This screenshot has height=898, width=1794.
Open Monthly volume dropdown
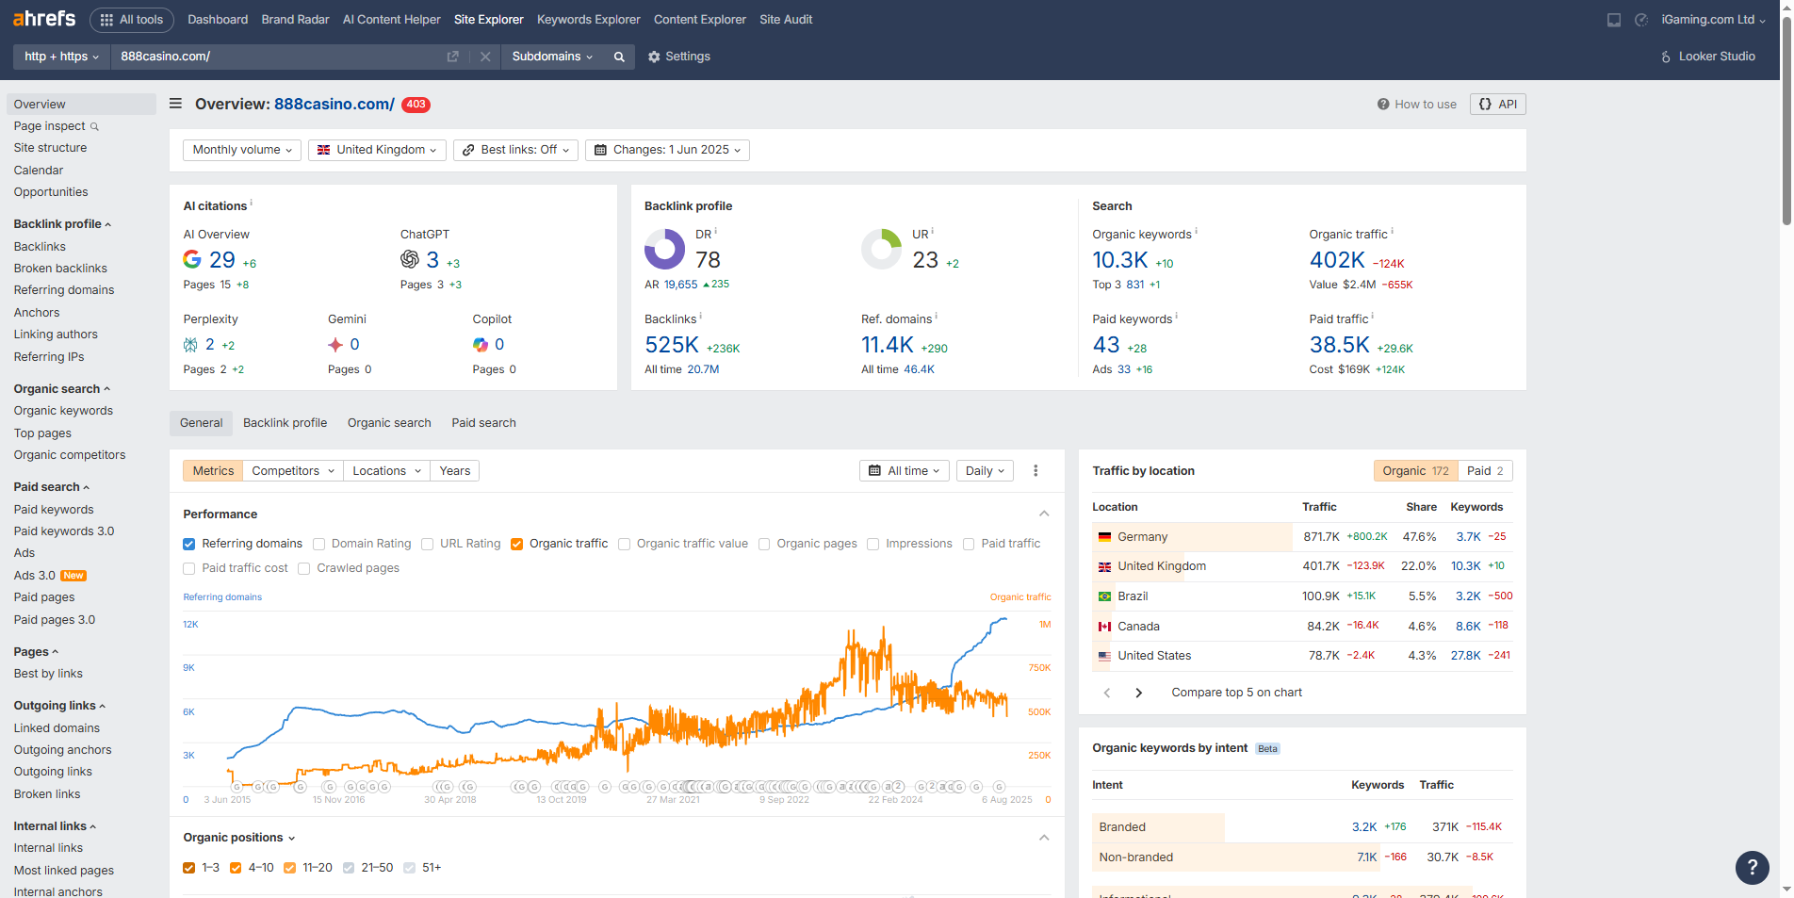pyautogui.click(x=242, y=150)
